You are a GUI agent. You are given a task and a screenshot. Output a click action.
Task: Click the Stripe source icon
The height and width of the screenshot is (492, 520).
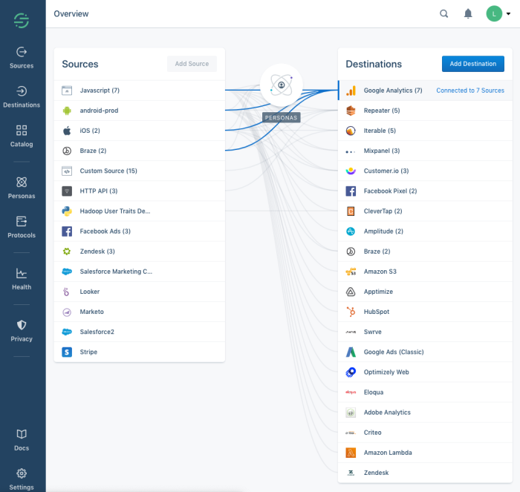(x=67, y=352)
